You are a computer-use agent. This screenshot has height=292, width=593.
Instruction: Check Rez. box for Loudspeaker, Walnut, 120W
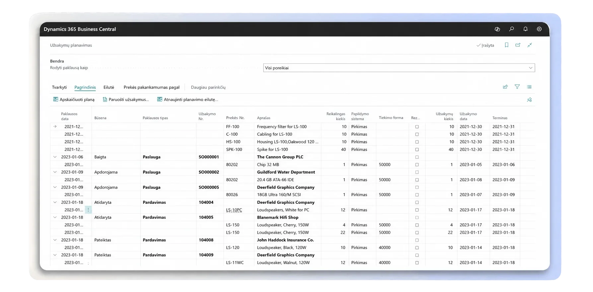tap(417, 263)
